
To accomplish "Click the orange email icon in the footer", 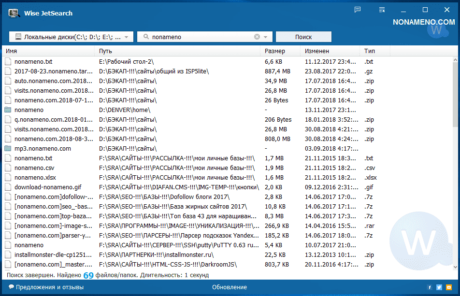I will pyautogui.click(x=449, y=287).
